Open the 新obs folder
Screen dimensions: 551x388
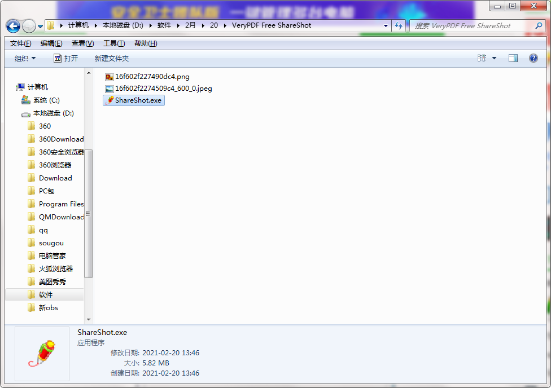click(x=48, y=308)
